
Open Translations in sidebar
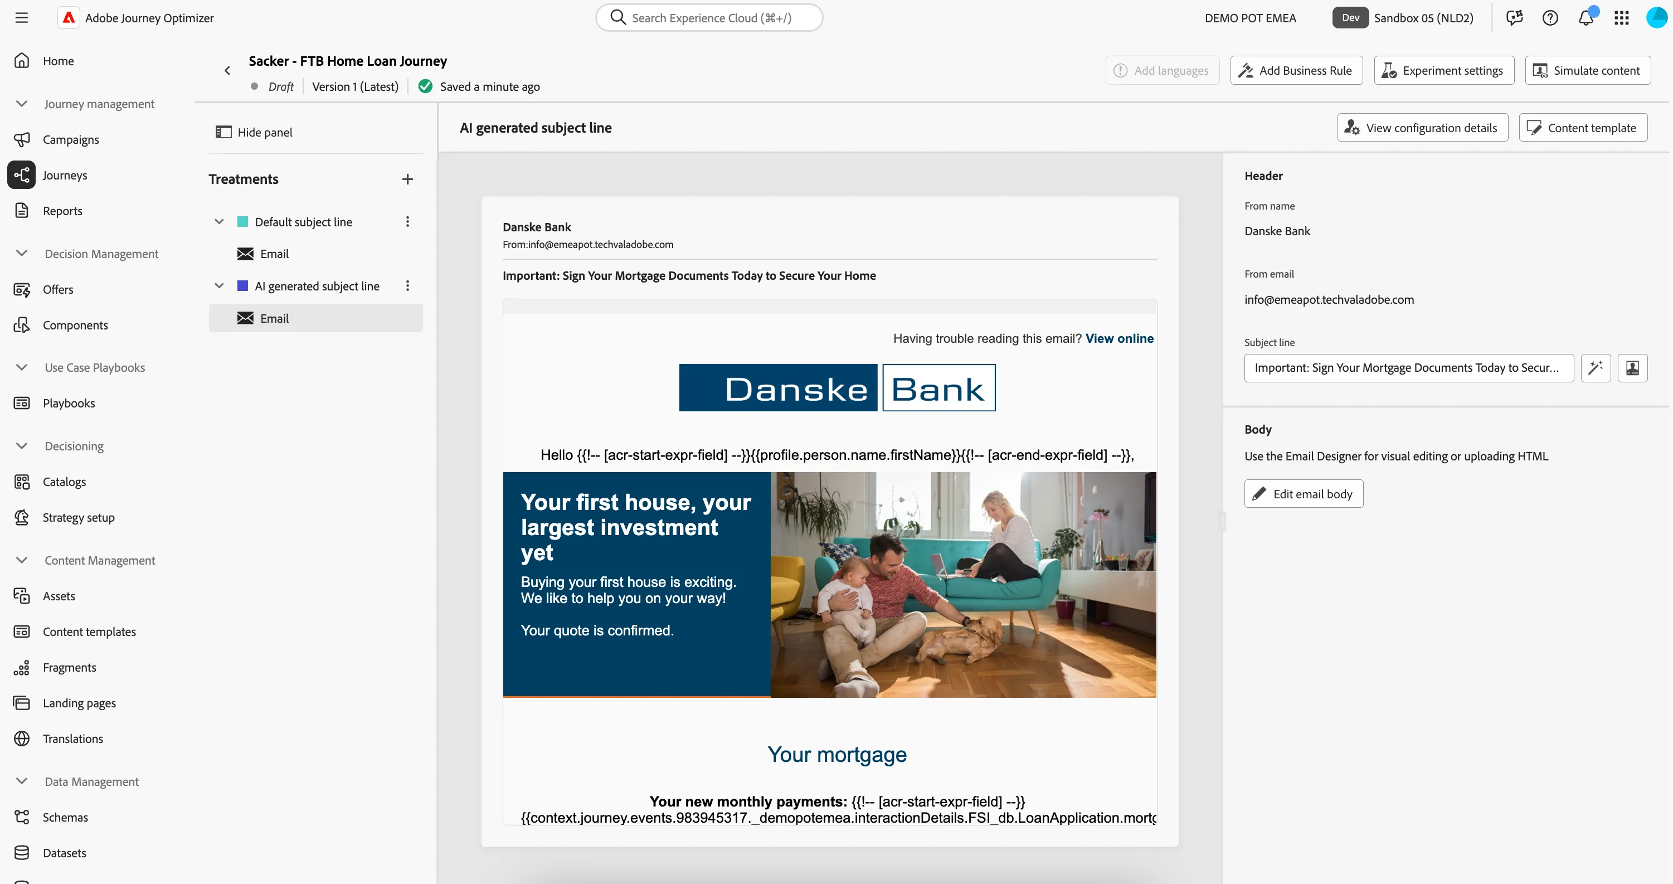(x=73, y=739)
